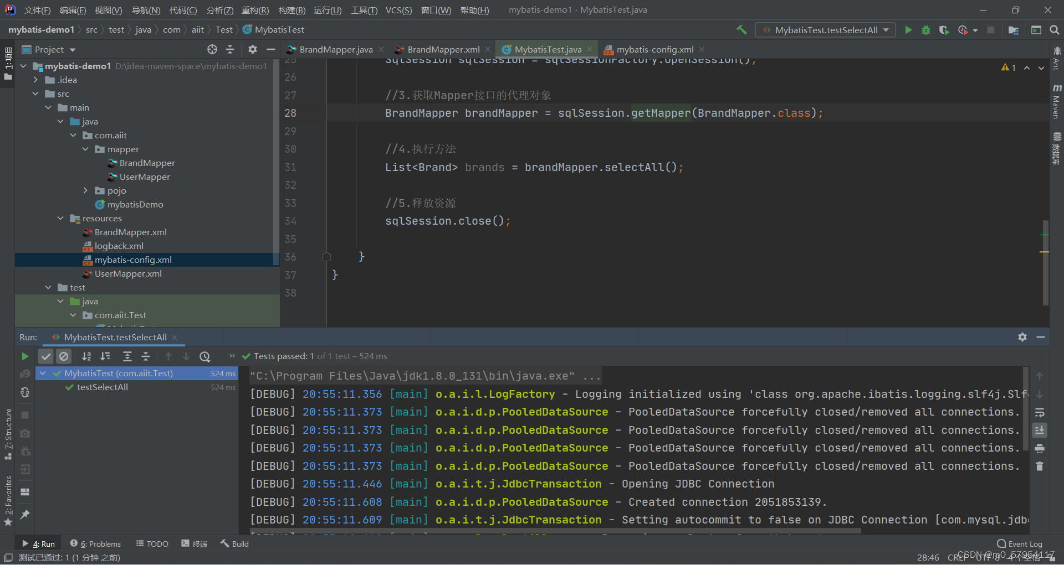Clear console with trash icon

(x=1040, y=466)
